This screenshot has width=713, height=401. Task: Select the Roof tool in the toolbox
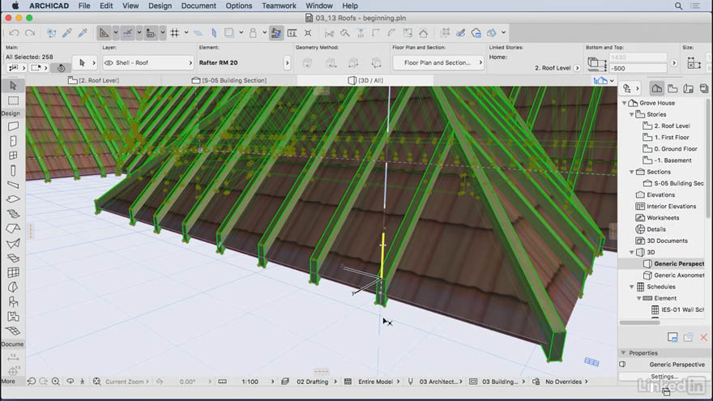13,228
